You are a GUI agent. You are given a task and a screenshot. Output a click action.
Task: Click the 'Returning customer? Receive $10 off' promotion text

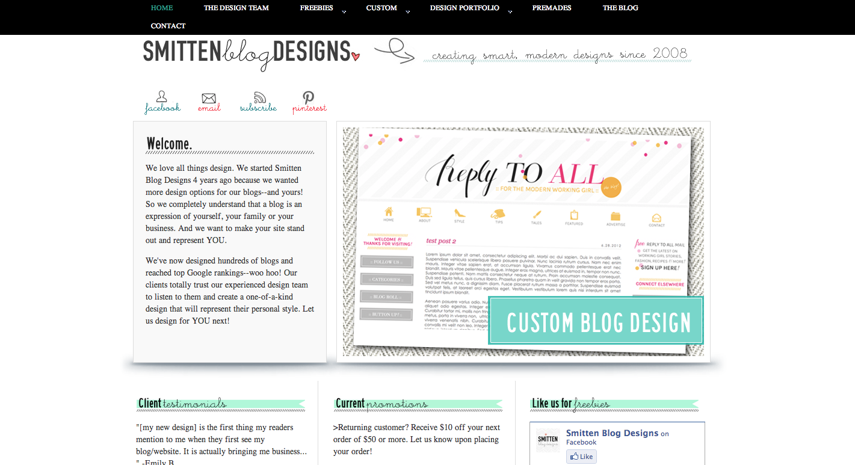coord(416,439)
